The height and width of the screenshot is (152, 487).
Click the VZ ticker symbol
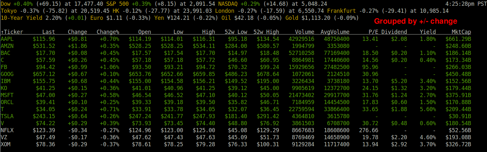pos(4,137)
